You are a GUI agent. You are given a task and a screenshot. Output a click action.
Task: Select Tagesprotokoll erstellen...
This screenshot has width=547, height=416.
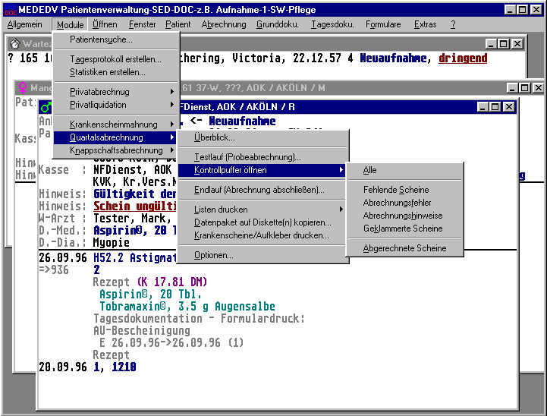[117, 59]
